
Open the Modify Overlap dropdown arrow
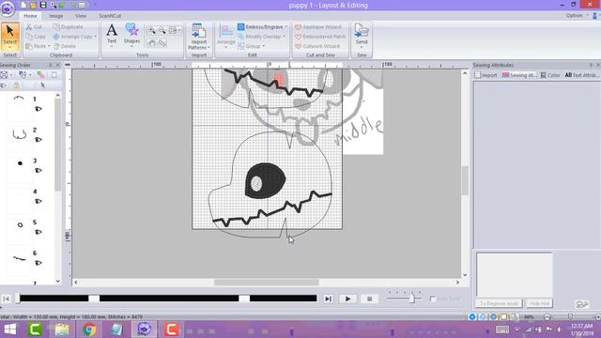click(284, 37)
